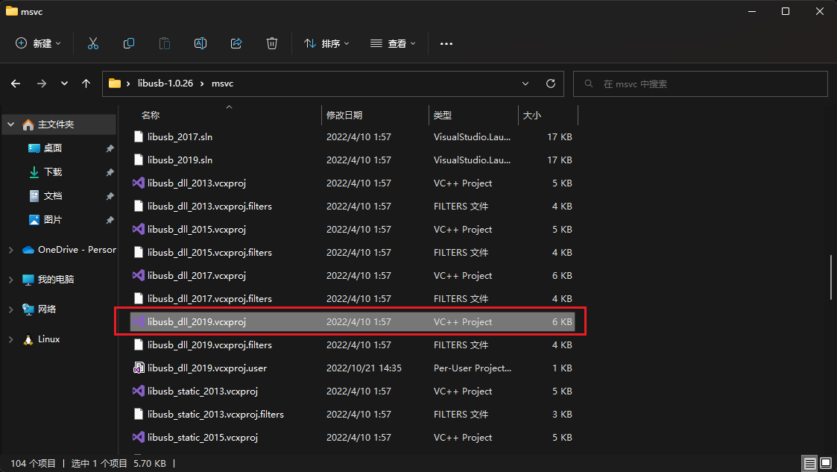
Task: Expand the 我的电脑 tree node
Action: click(10, 280)
